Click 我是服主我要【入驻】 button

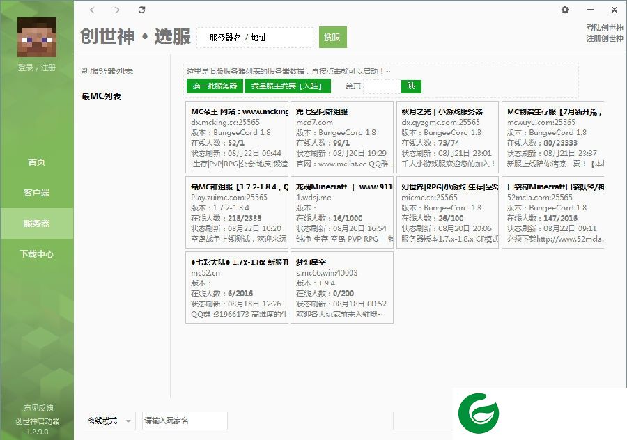pos(288,86)
